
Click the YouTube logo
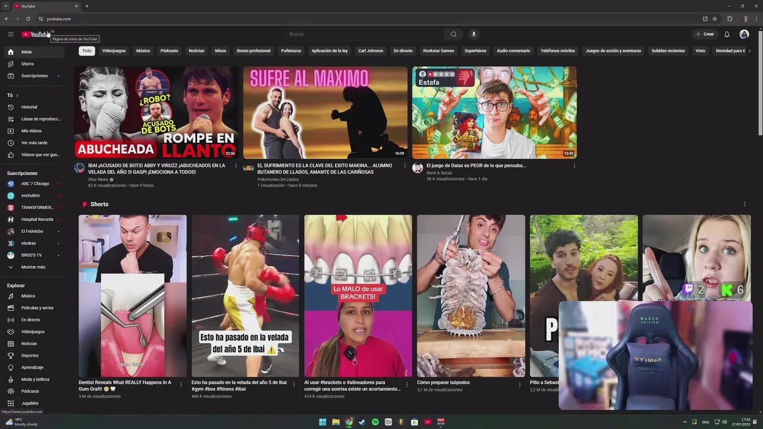click(36, 34)
